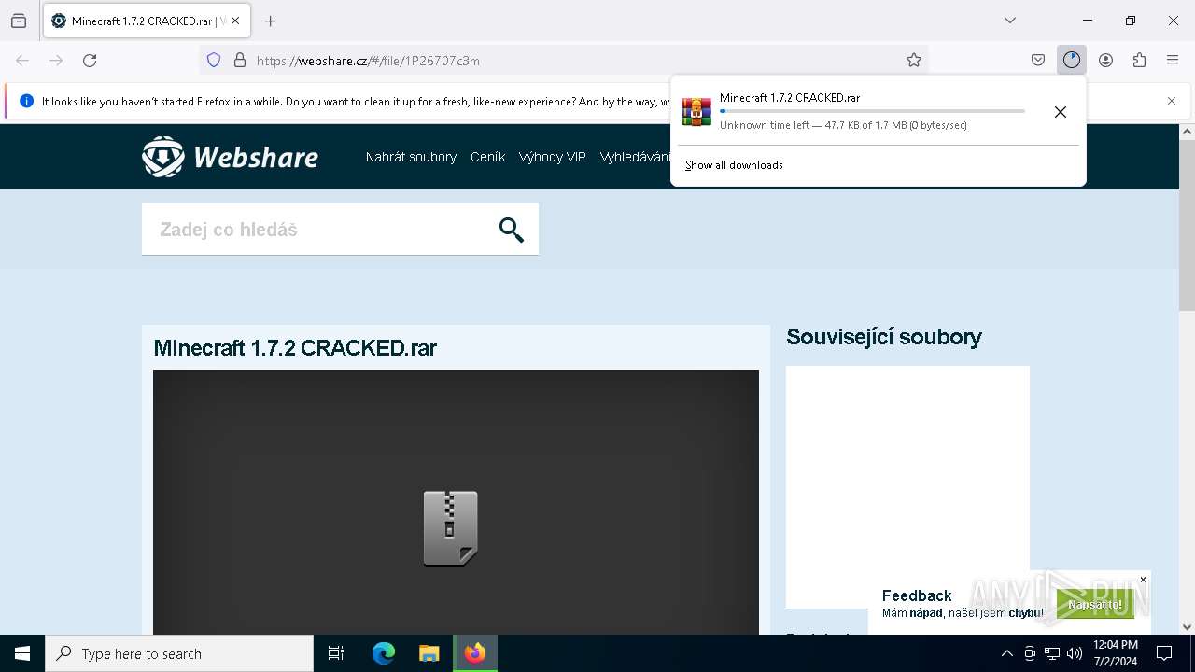Click the Související soubory heading
Screen dimensions: 1195x672
[884, 337]
